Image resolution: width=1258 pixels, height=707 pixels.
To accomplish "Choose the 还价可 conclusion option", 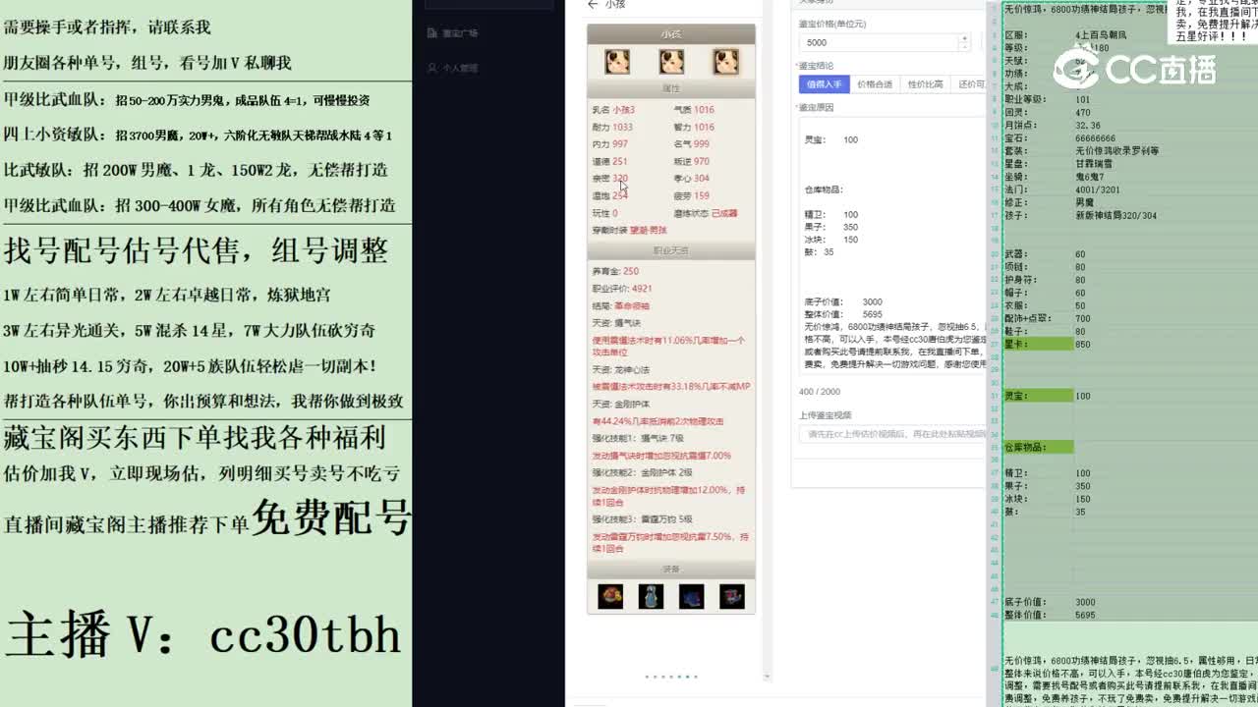I will [x=970, y=84].
